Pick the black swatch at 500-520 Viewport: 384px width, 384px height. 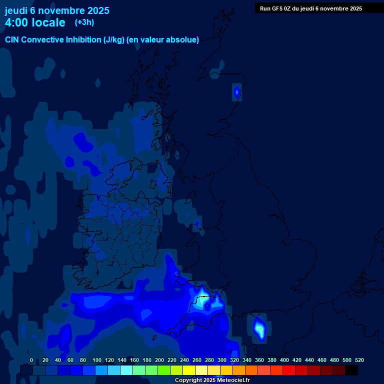[351, 370]
